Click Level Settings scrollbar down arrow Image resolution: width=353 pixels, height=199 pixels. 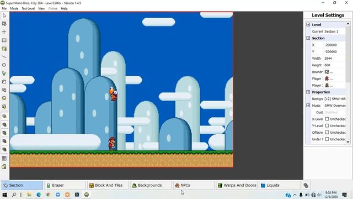(x=348, y=142)
